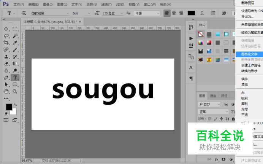This screenshot has width=263, height=164.
Task: Select the Path Selection tool
Action: [x=6, y=84]
